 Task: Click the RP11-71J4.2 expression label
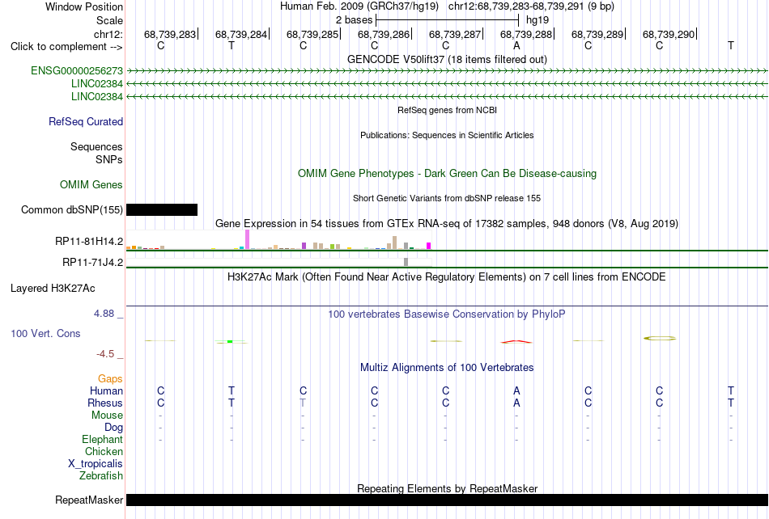pyautogui.click(x=93, y=263)
